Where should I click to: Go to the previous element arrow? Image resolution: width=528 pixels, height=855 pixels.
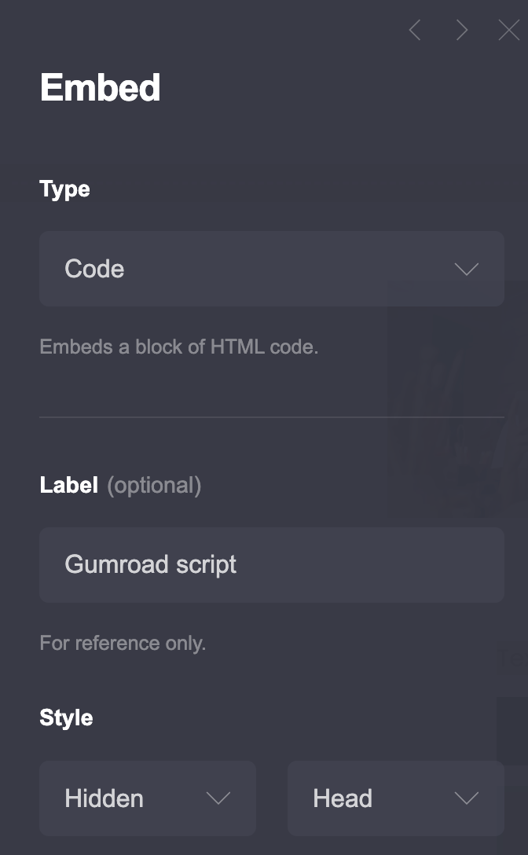(x=415, y=31)
